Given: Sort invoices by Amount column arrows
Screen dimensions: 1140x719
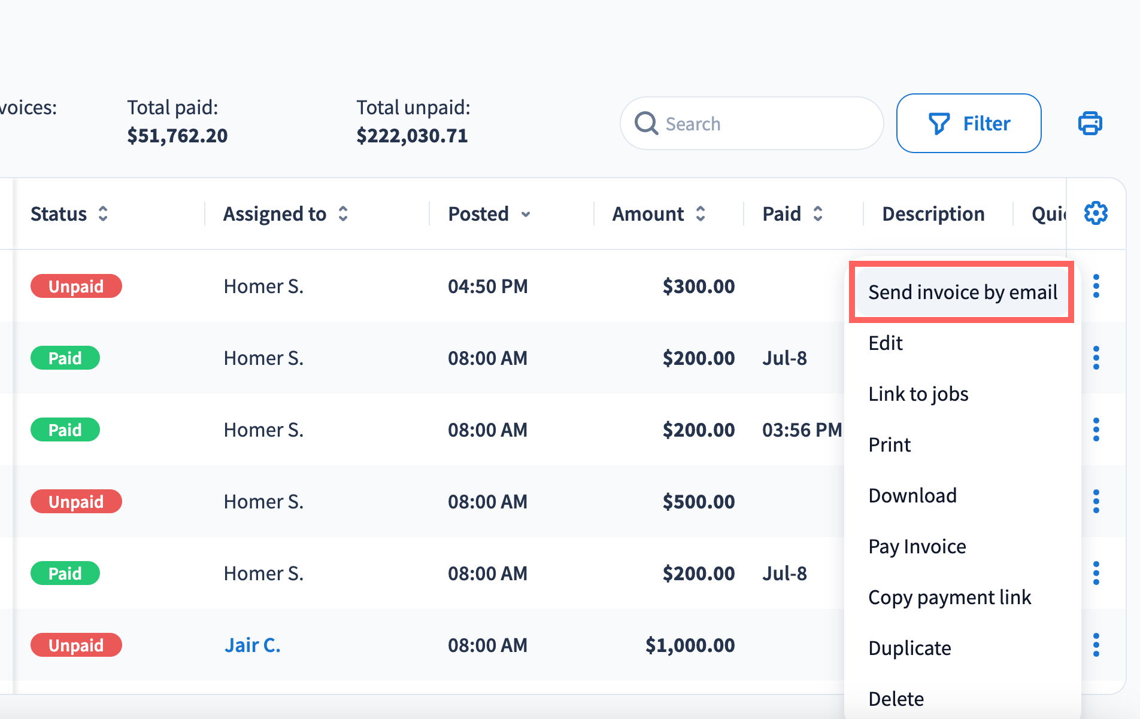Looking at the screenshot, I should pos(701,214).
